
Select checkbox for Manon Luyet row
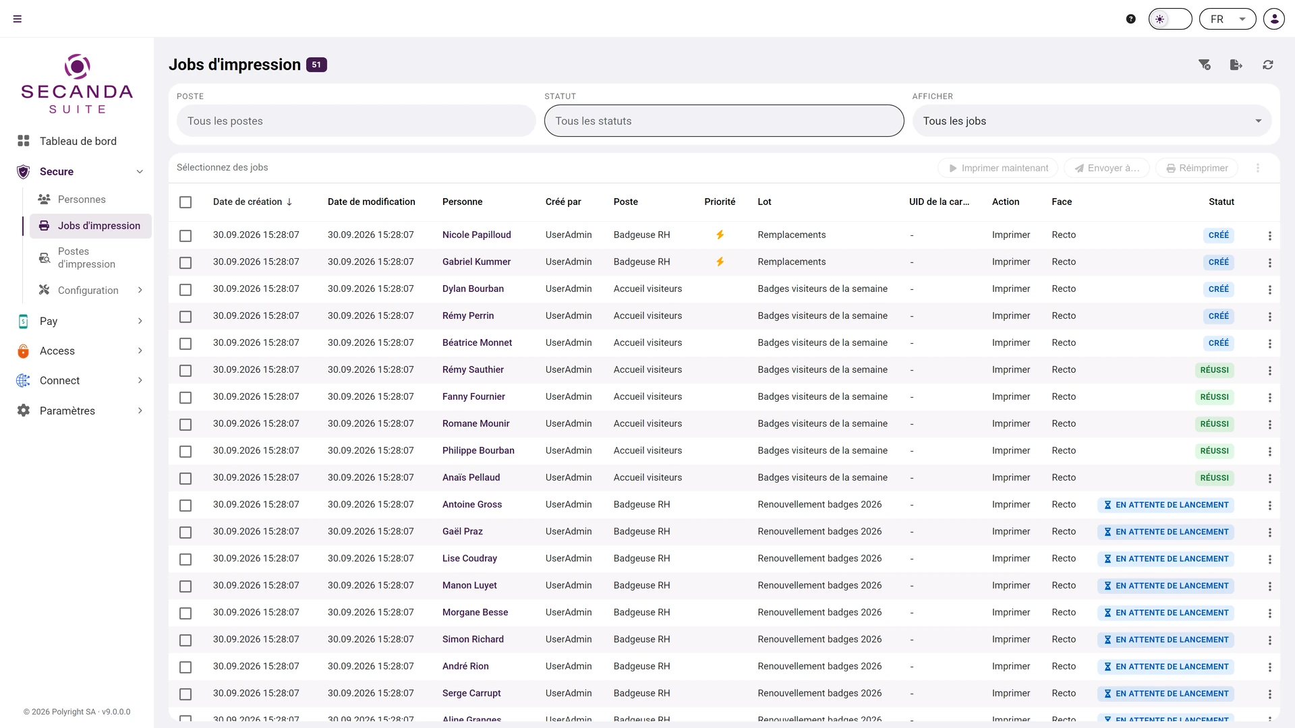pos(185,586)
